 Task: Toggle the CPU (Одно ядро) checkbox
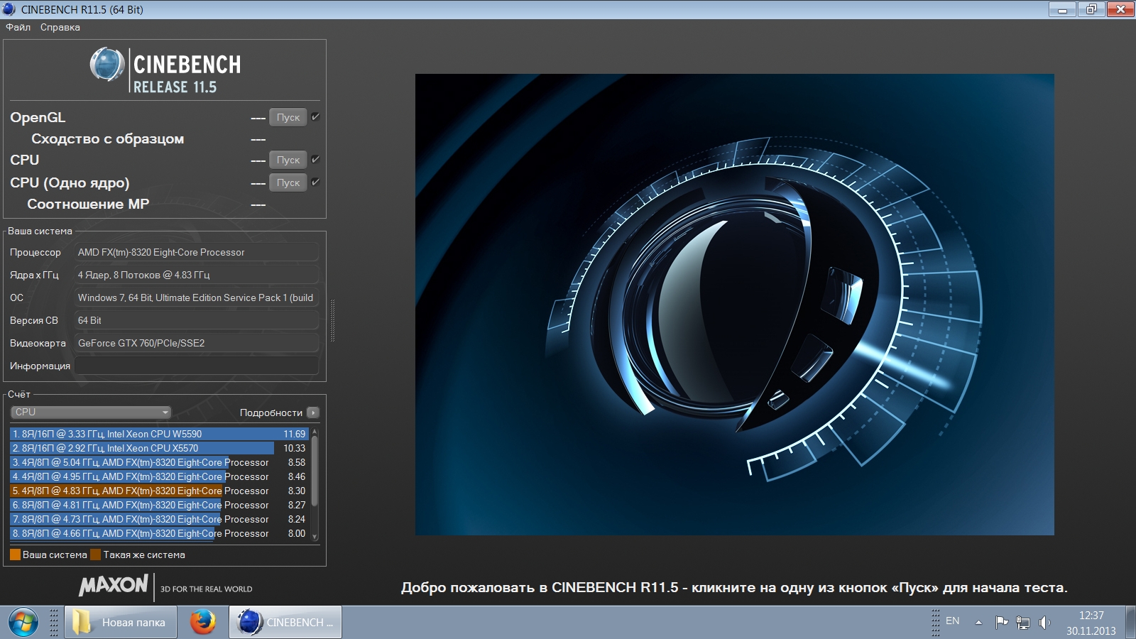coord(316,182)
